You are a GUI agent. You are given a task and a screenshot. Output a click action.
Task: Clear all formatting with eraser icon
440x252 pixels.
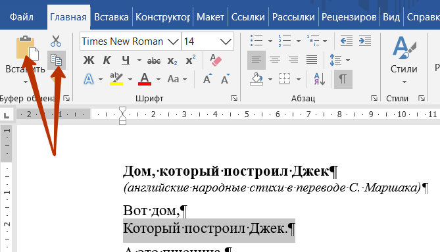pos(215,60)
